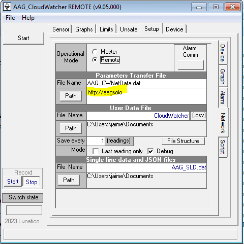This screenshot has width=244, height=244.
Task: Open the File menu
Action: [x=10, y=18]
